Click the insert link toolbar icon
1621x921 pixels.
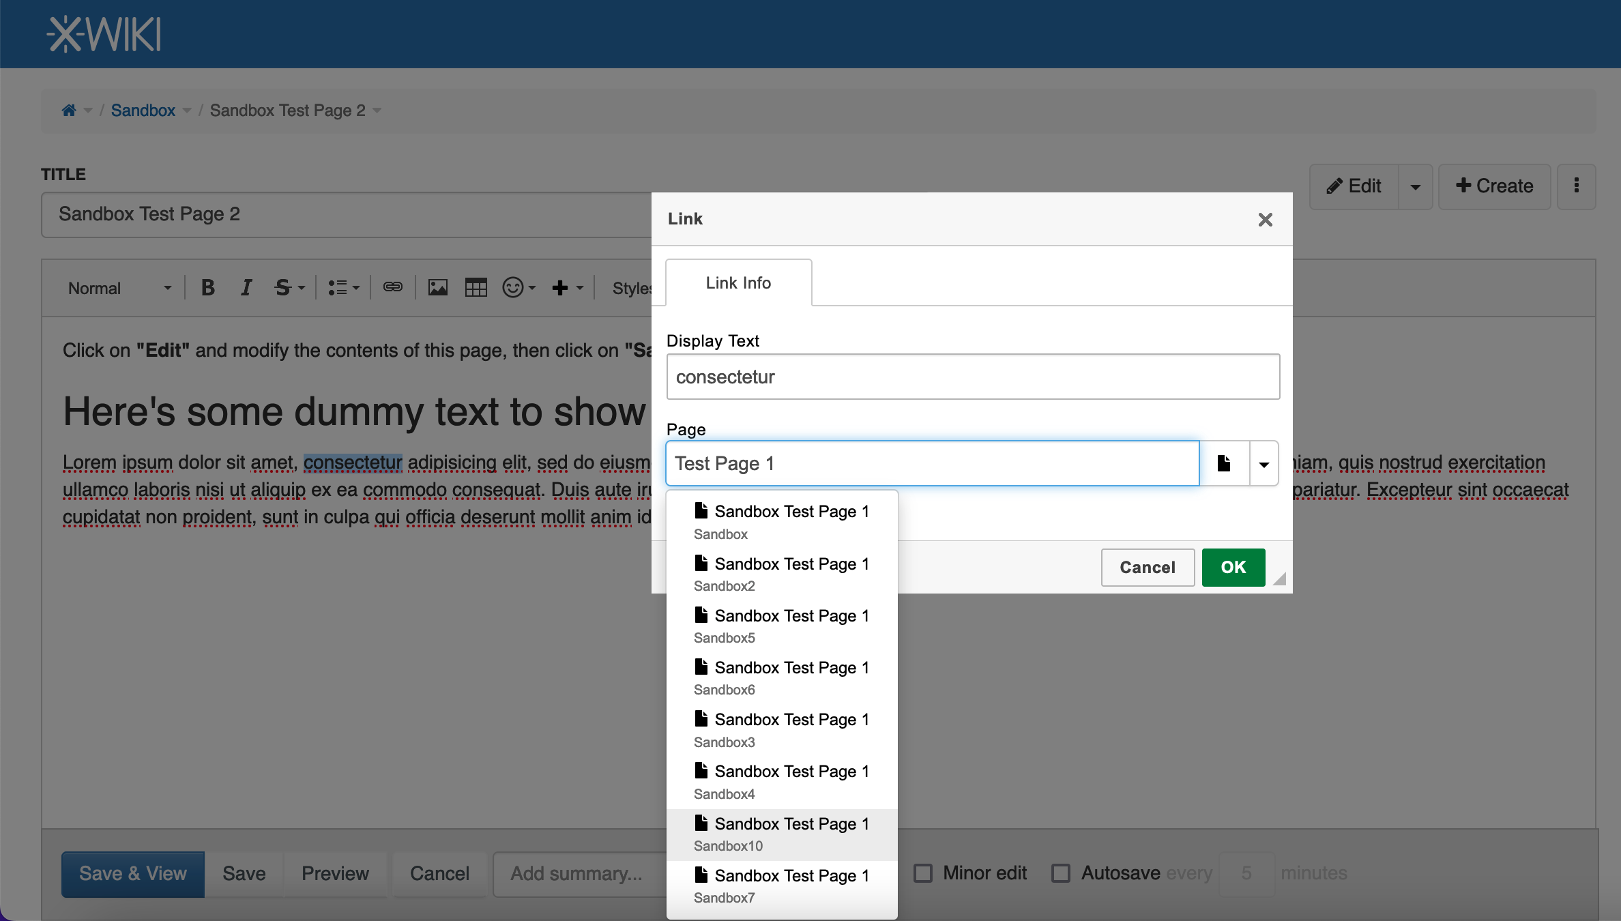pyautogui.click(x=392, y=287)
